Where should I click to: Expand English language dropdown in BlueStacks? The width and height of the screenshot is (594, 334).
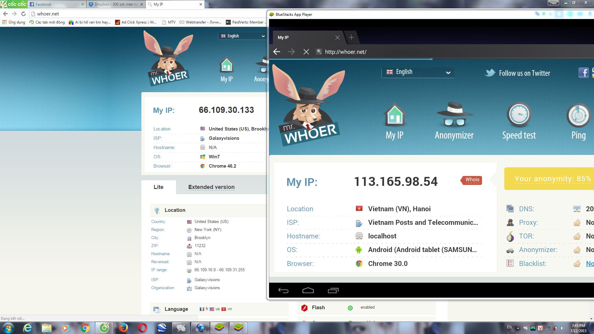[417, 72]
